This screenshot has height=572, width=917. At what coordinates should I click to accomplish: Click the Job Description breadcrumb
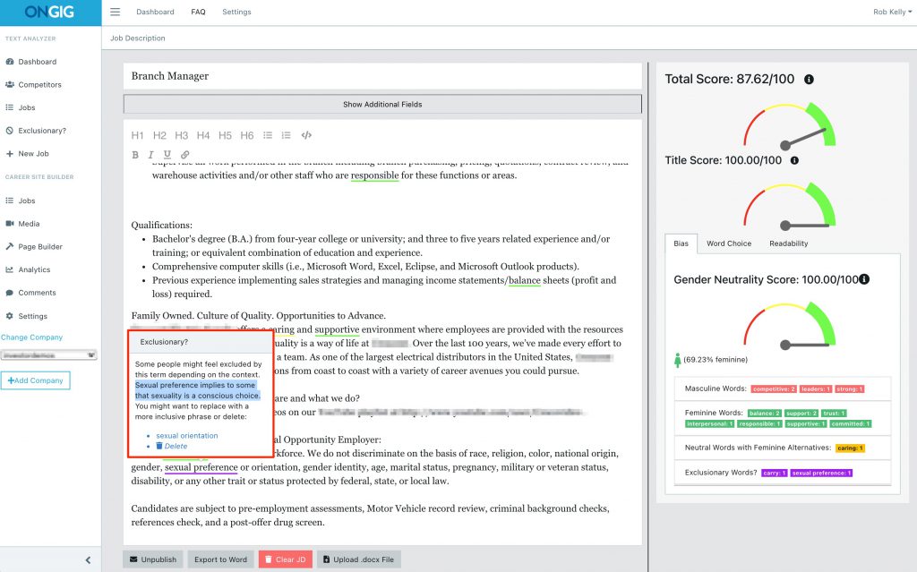point(138,38)
